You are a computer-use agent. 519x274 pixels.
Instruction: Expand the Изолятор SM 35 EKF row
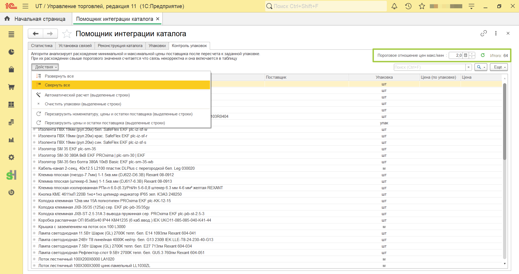[x=34, y=149]
